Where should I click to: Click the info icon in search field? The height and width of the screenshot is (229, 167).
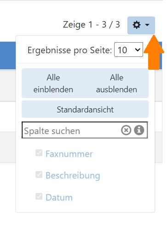[139, 130]
